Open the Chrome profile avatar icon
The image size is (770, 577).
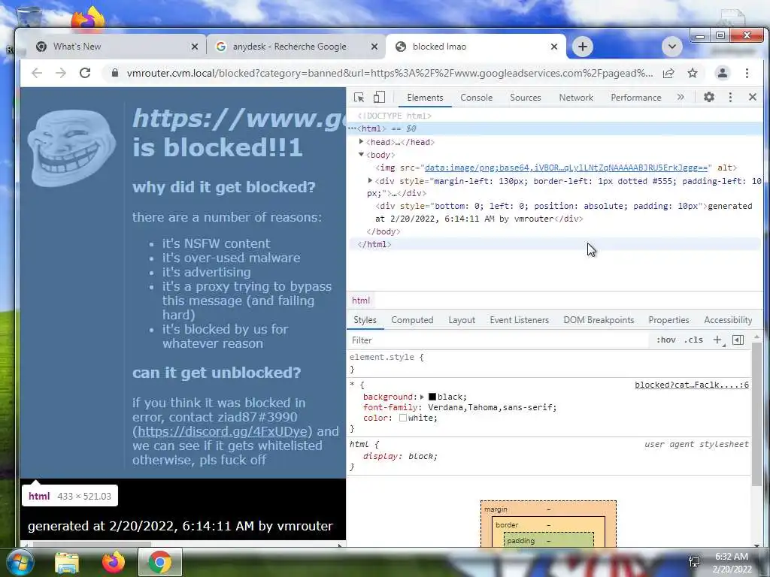[723, 73]
